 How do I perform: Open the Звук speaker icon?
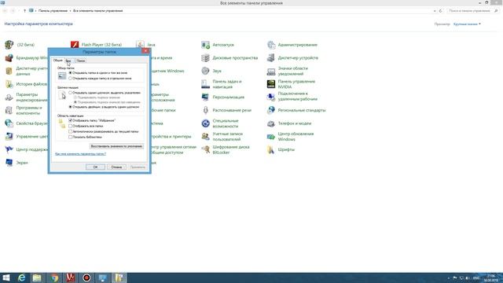coord(205,71)
